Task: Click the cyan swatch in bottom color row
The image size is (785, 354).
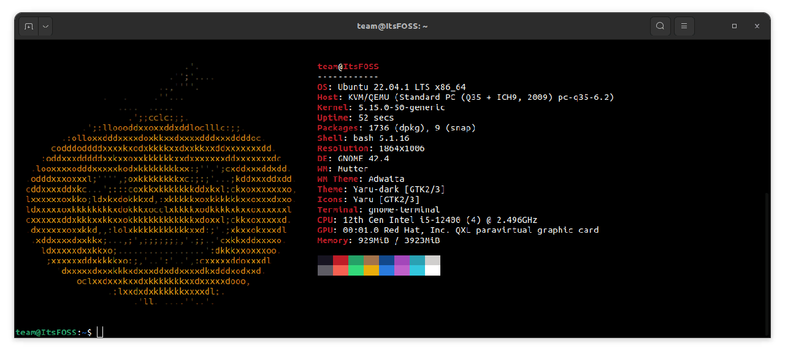Action: [x=417, y=270]
